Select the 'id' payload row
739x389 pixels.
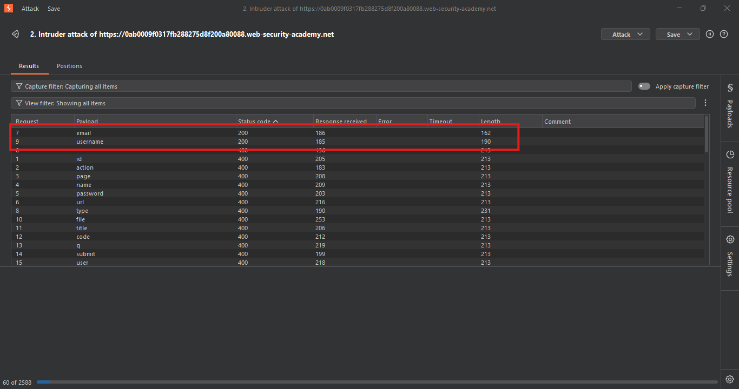click(357, 159)
